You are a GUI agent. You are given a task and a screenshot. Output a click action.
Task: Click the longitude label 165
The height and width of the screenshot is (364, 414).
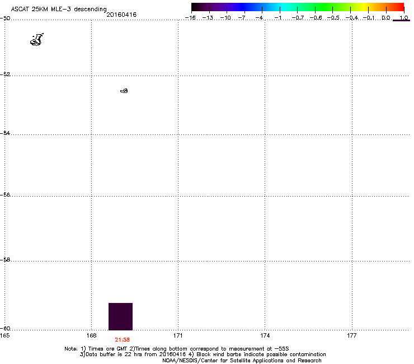5,335
